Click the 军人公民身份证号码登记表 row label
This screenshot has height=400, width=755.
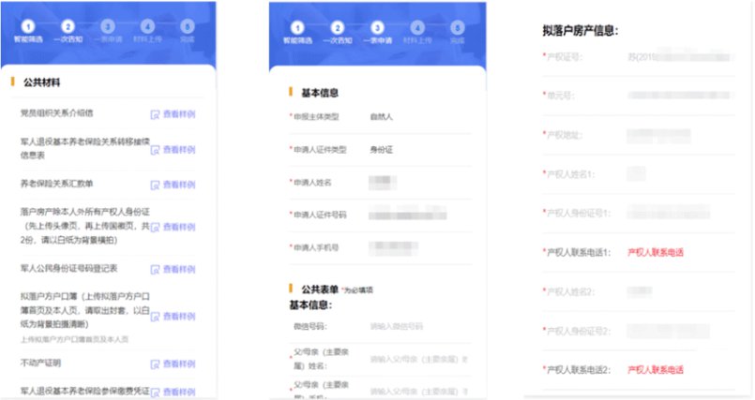(x=68, y=268)
